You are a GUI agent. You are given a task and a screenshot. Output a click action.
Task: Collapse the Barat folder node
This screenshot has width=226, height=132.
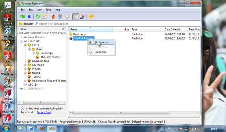[x=29, y=49]
